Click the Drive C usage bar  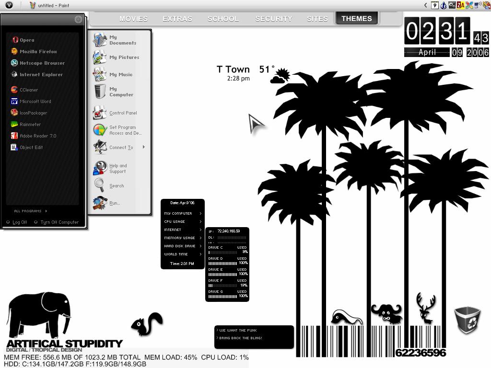[222, 252]
